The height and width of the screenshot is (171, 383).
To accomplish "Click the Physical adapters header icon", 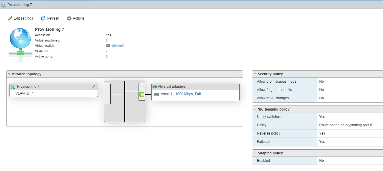I will pos(154,87).
